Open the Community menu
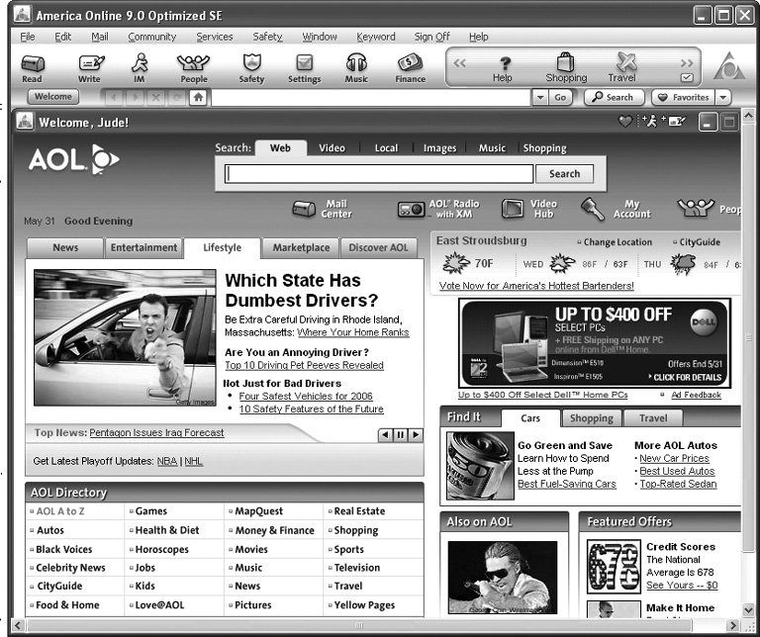The width and height of the screenshot is (760, 637). [151, 37]
